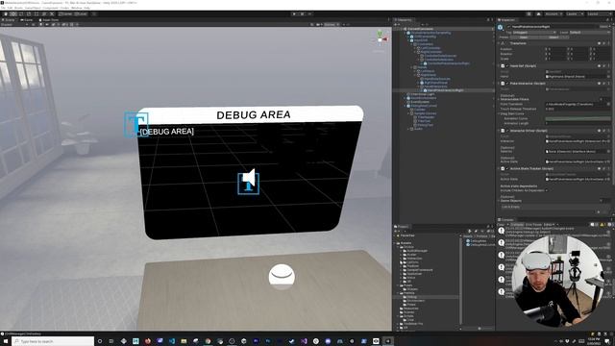This screenshot has height=346, width=615.
Task: Toggle the Center pivot mode button
Action: pos(65,14)
